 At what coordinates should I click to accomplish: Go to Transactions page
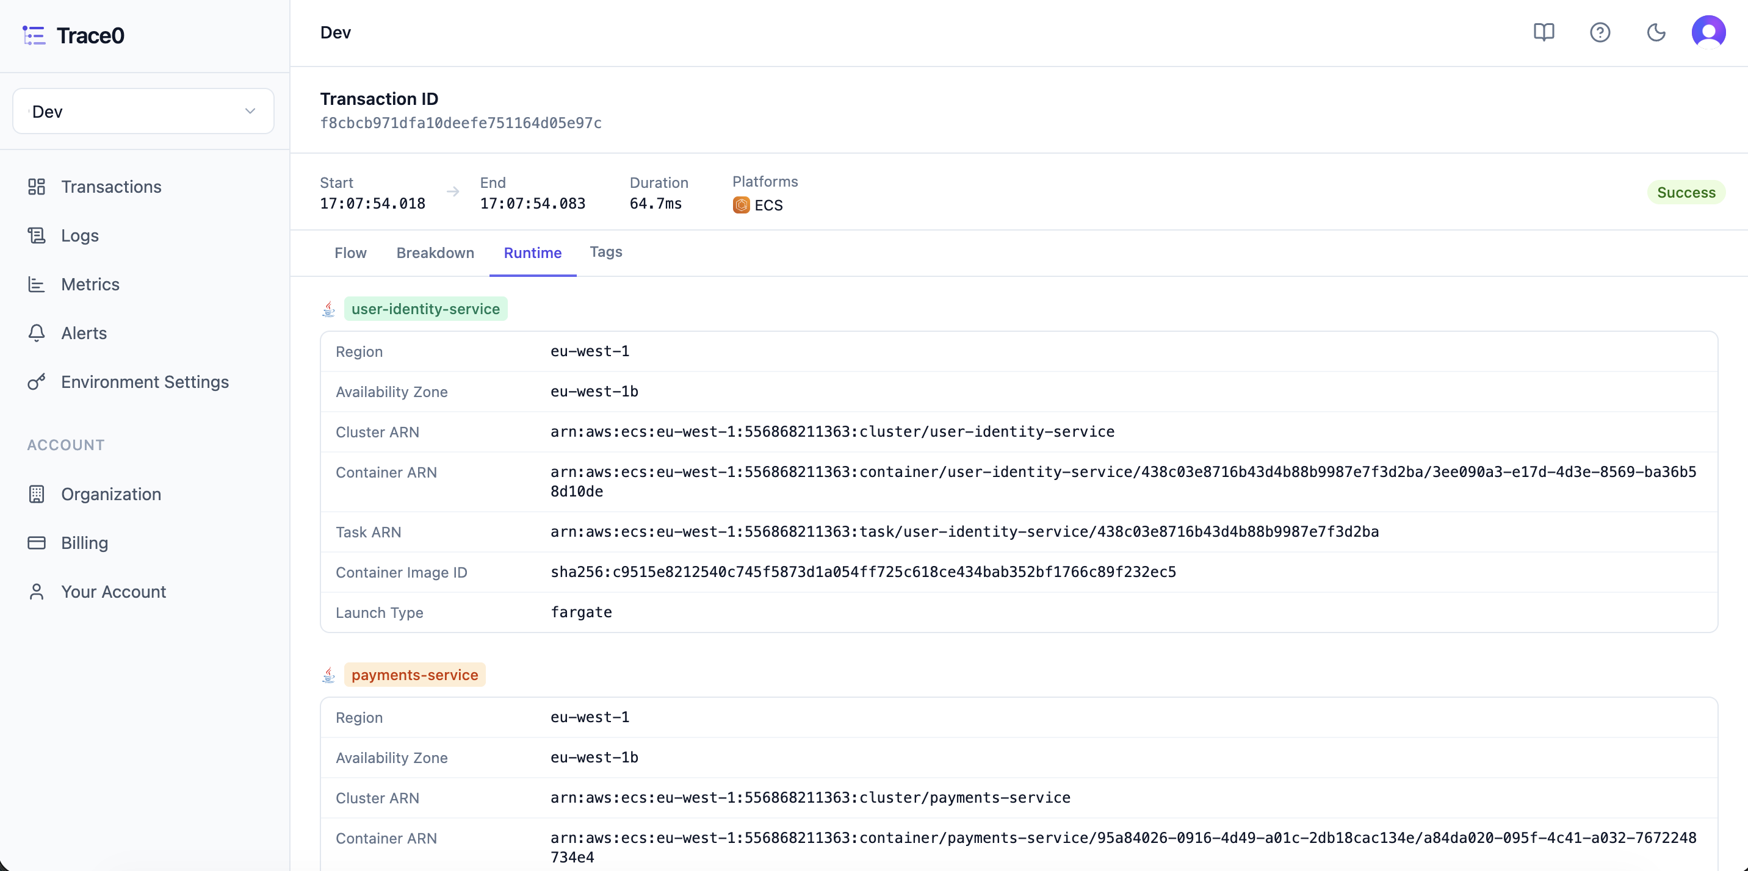coord(111,187)
